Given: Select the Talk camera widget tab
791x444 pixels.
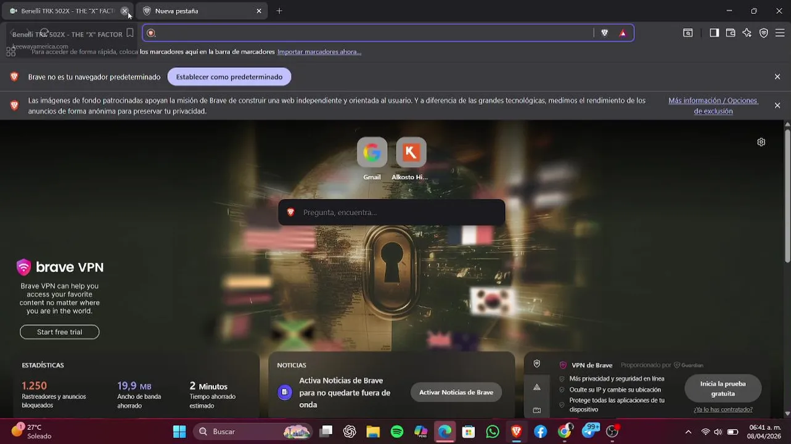Looking at the screenshot, I should tap(537, 410).
